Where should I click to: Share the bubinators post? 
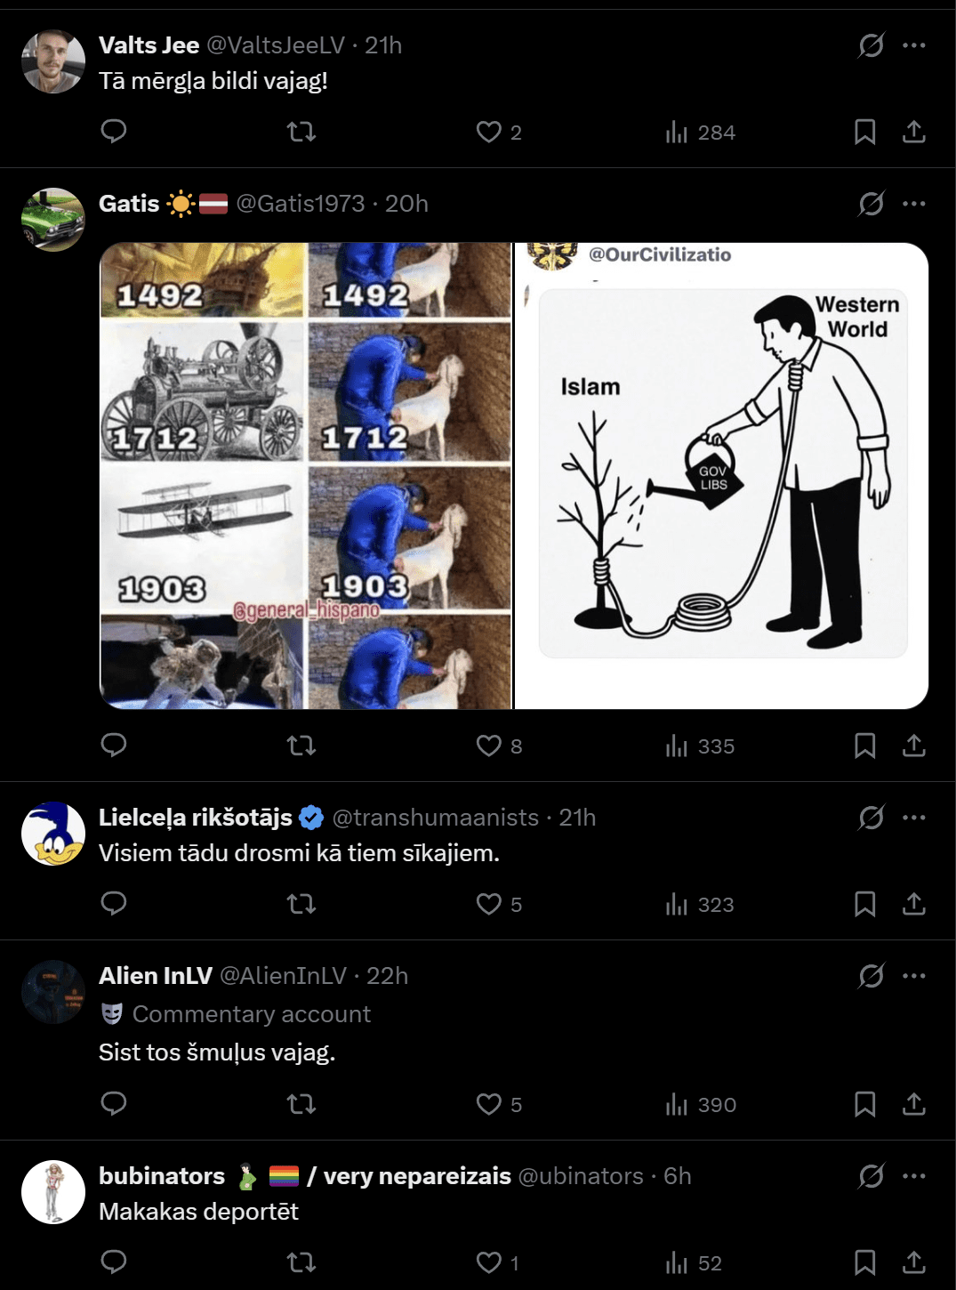pyautogui.click(x=914, y=1262)
